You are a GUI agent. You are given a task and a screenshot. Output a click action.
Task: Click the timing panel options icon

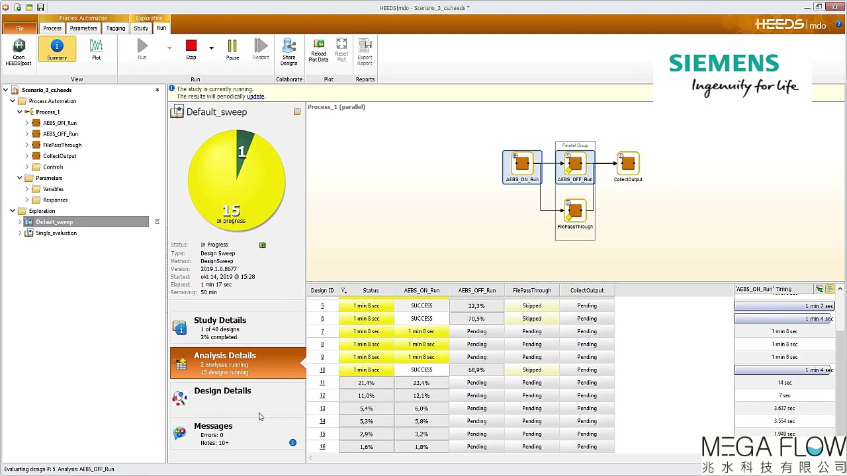pyautogui.click(x=819, y=289)
